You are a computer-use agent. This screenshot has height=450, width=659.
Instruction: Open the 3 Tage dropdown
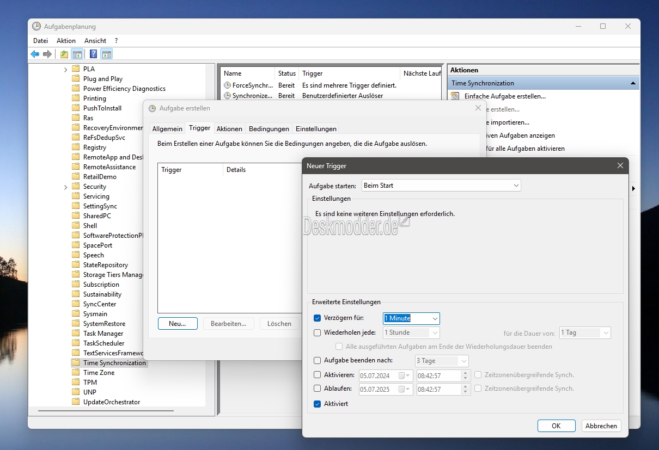point(463,361)
